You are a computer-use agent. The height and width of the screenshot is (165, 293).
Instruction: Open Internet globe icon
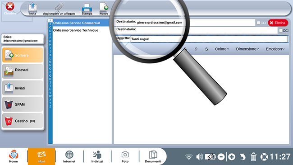click(69, 156)
